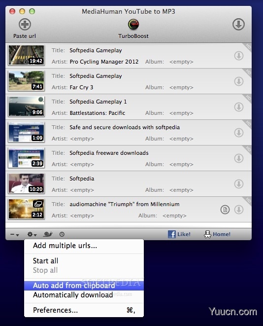This screenshot has width=263, height=326.
Task: Click the document icon on audiomachine row
Action: point(225,210)
